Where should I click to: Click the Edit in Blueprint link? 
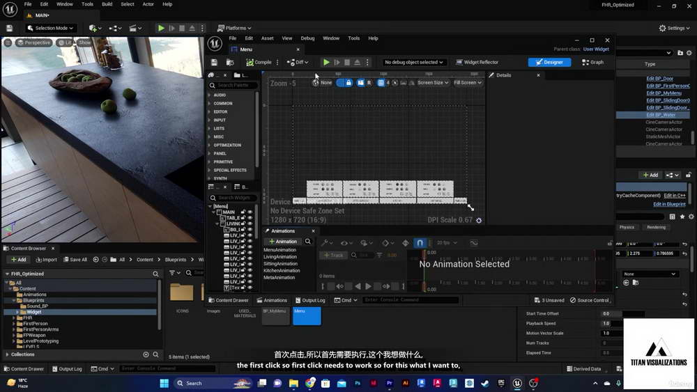point(669,204)
